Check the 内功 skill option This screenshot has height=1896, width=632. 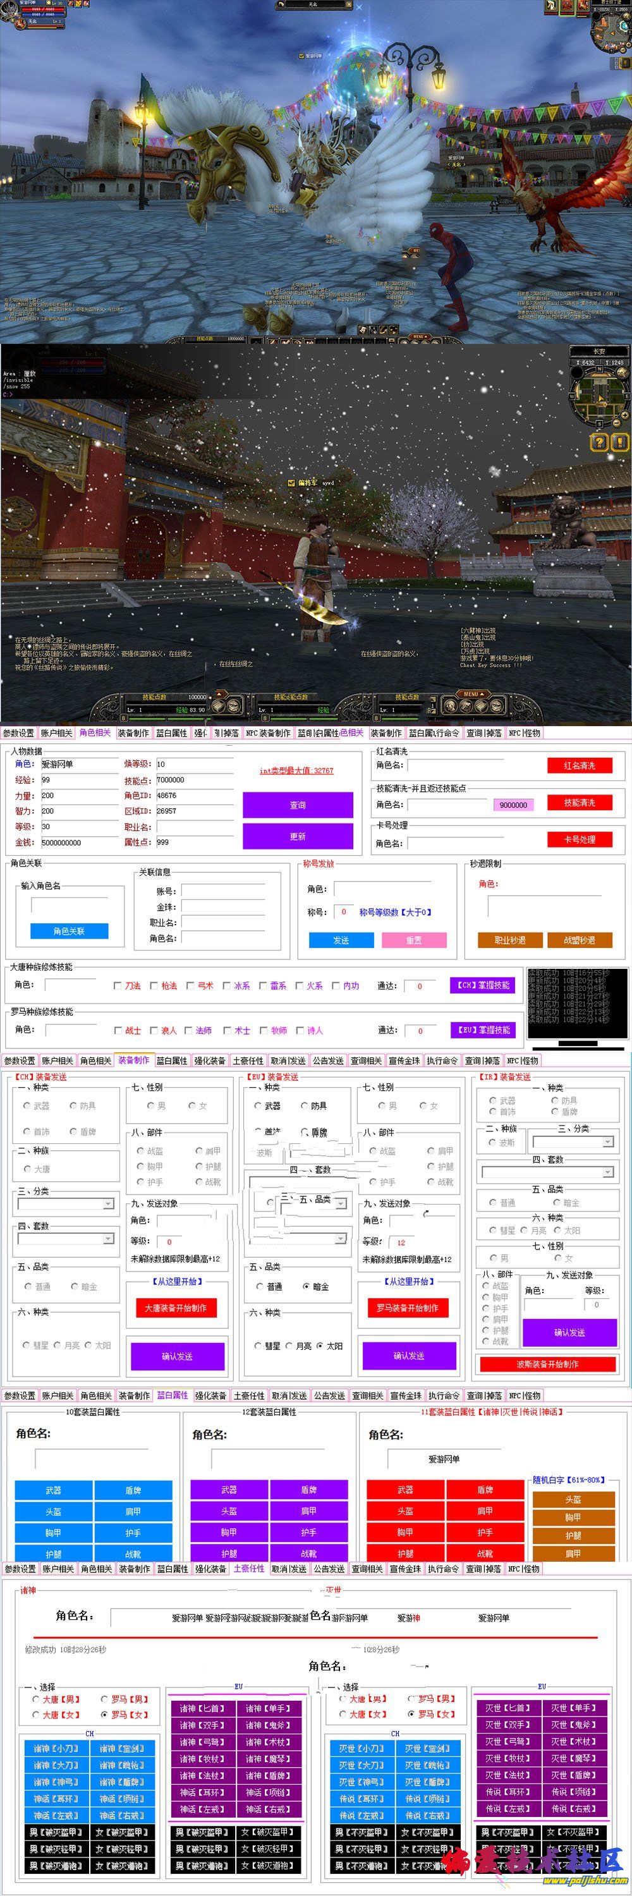[336, 985]
